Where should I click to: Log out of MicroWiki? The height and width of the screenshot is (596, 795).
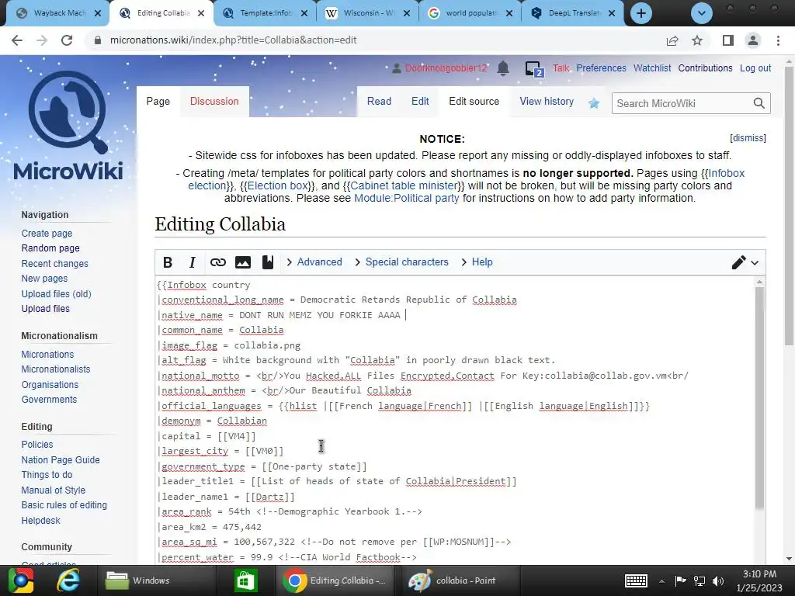tap(755, 68)
